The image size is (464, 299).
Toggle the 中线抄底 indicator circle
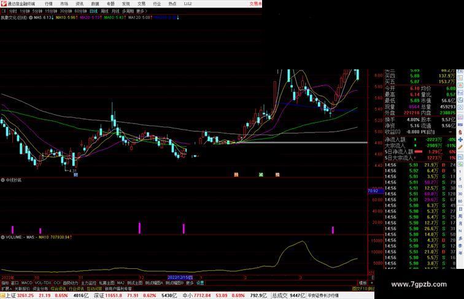coord(2,180)
